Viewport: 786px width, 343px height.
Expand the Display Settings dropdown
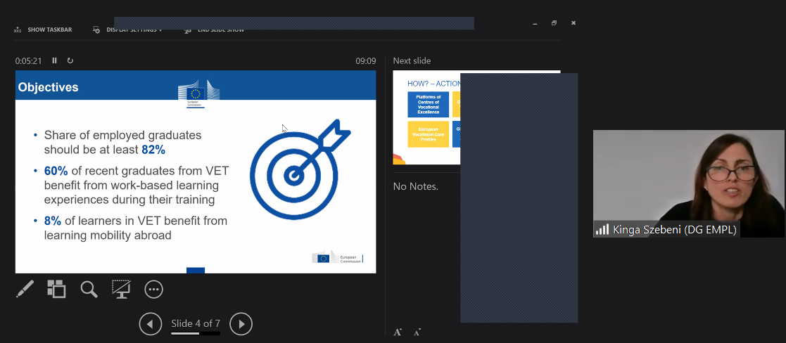[128, 30]
